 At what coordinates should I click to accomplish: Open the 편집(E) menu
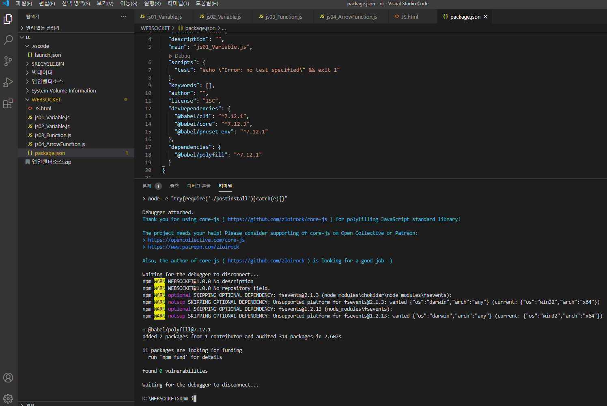(47, 3)
